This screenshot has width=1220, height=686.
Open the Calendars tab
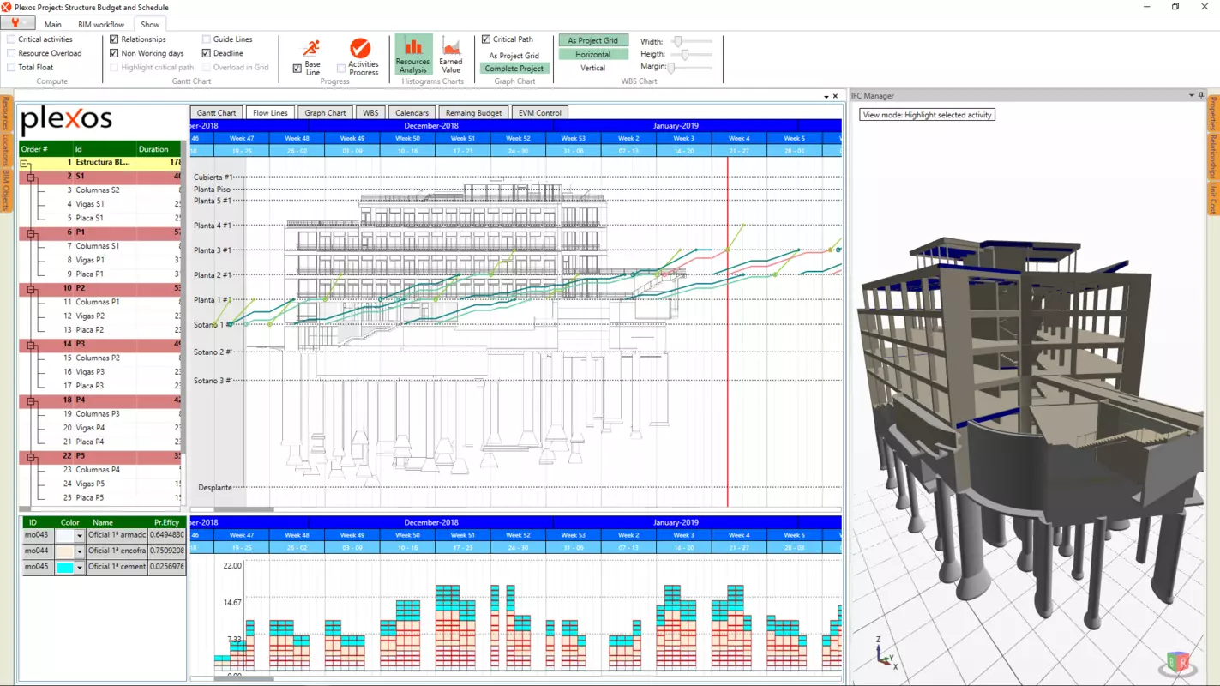tap(412, 112)
